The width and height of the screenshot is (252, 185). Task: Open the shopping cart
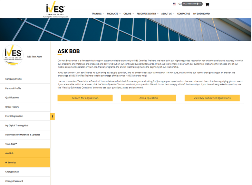[207, 4]
